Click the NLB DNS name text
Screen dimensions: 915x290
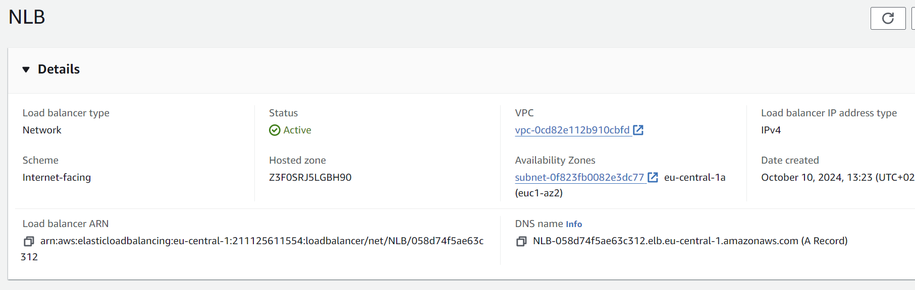pyautogui.click(x=665, y=241)
